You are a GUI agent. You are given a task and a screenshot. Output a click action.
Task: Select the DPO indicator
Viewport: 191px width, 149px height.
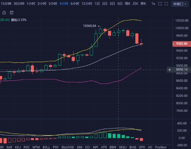coord(142,147)
